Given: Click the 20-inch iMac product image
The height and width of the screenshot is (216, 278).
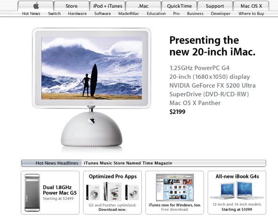Looking at the screenshot, I should coord(91,90).
